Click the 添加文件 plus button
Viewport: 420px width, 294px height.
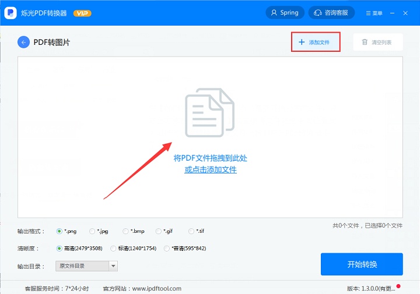coord(316,42)
